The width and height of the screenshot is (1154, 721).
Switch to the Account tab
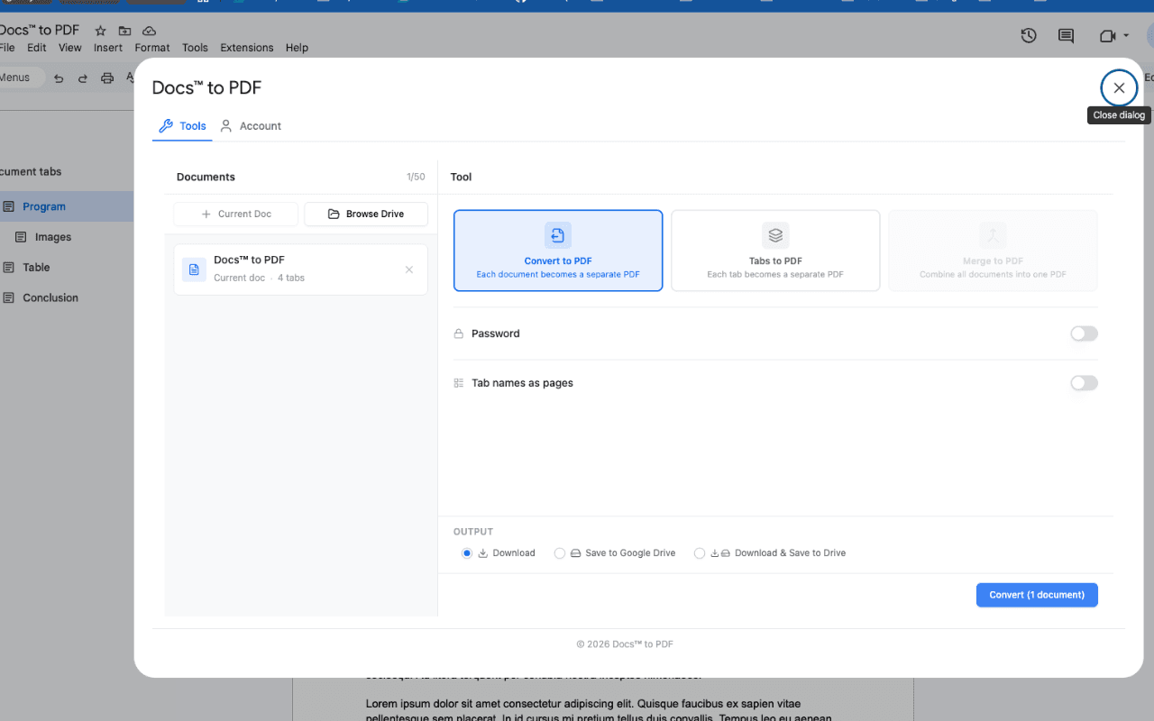(x=252, y=125)
